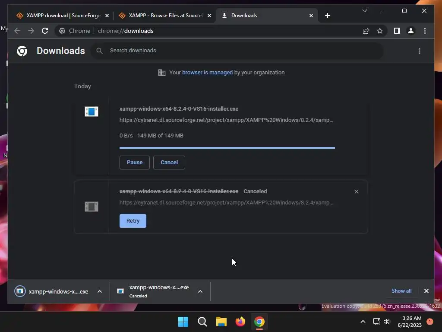Click the Chrome logo beside Downloads heading
This screenshot has width=442, height=332.
coord(22,51)
